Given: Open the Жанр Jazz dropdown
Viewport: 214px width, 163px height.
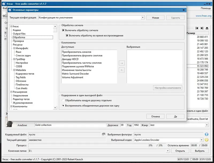Looking at the screenshot, I should tap(207, 125).
